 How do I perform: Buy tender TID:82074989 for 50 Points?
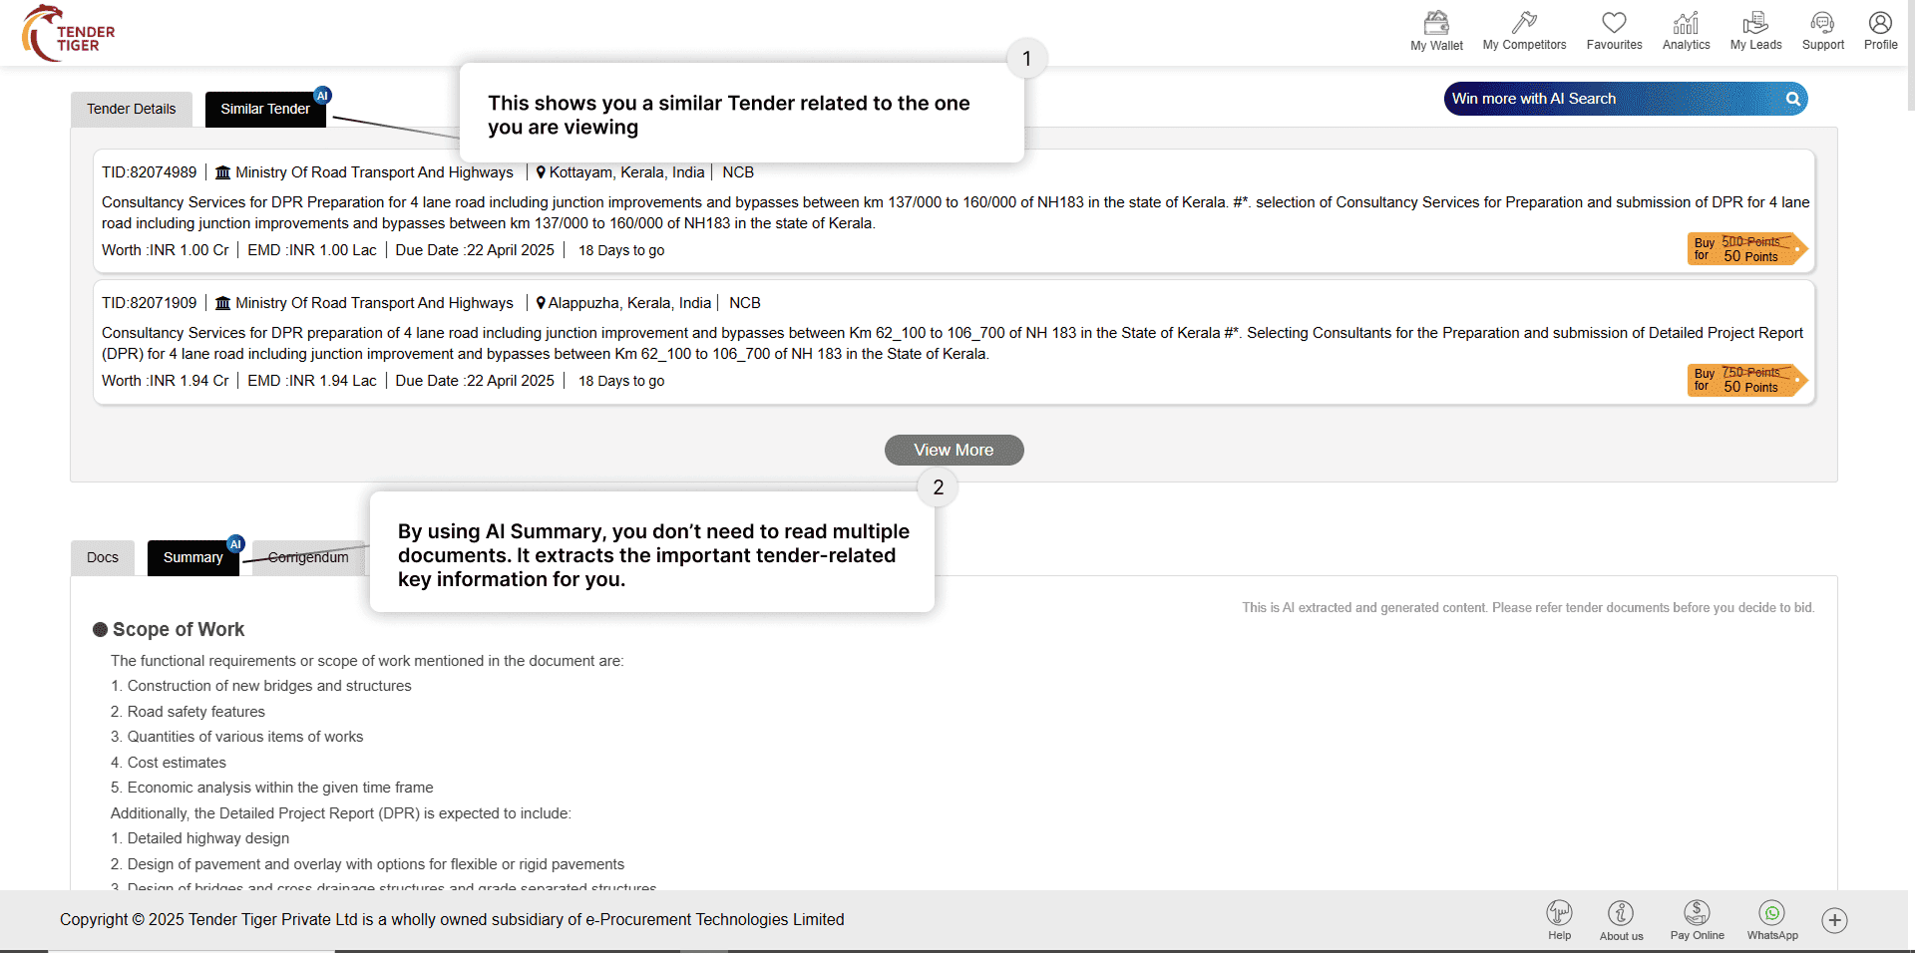(x=1746, y=249)
